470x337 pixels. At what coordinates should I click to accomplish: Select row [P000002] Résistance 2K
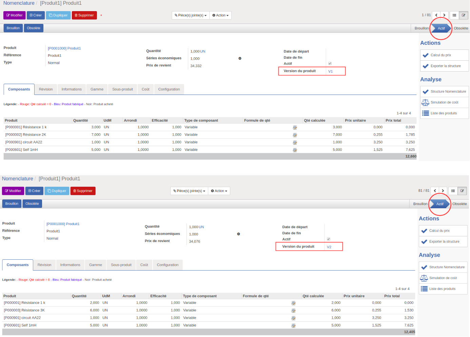210,135
